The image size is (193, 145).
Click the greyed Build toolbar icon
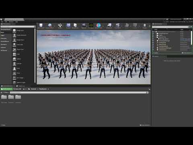click(x=127, y=26)
